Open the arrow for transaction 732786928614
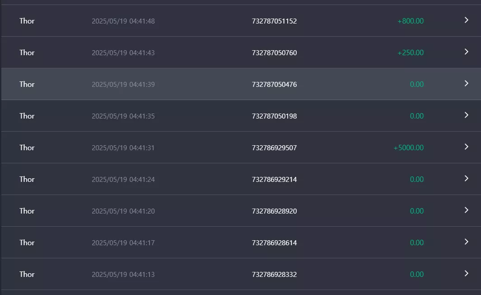481x295 pixels. click(x=466, y=242)
